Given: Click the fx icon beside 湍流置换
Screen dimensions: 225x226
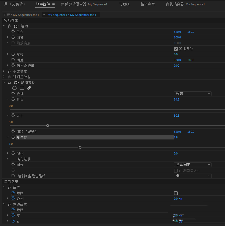Looking at the screenshot, I should [x=9, y=82].
